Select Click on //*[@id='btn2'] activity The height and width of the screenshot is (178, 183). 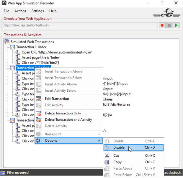[40, 63]
